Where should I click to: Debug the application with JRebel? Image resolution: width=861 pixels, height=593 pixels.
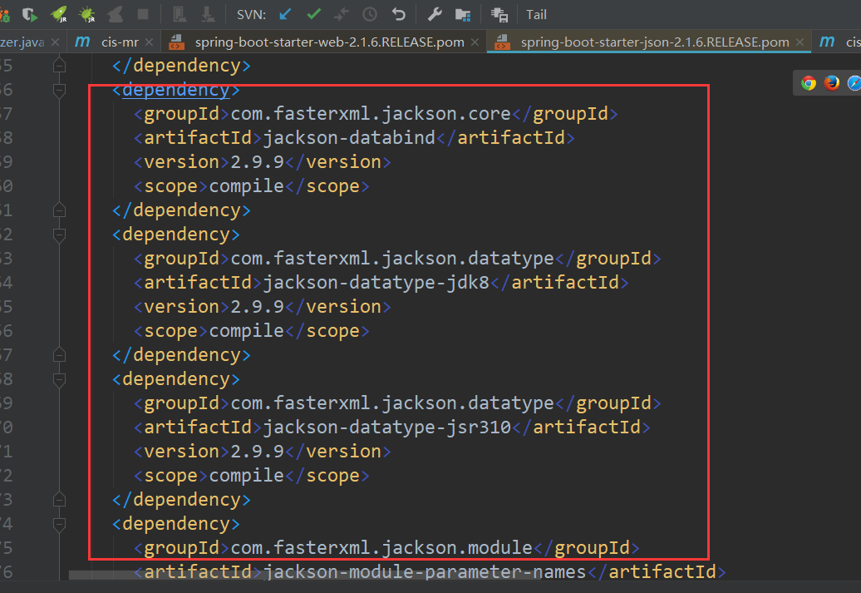pos(86,14)
